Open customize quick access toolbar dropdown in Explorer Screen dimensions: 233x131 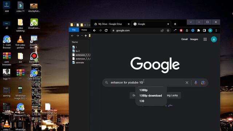(x=85, y=25)
